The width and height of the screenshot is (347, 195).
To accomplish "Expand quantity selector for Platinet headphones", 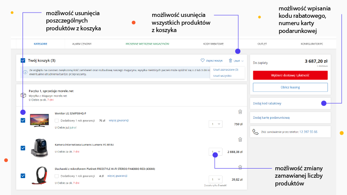I will [215, 179].
